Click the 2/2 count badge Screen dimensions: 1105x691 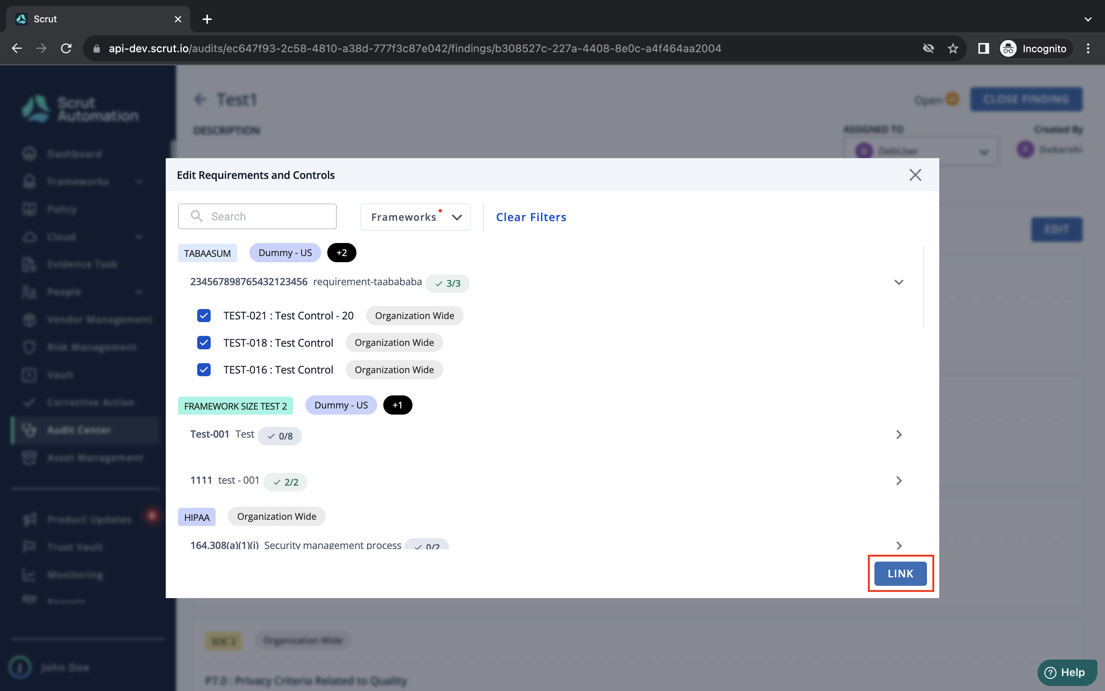pyautogui.click(x=285, y=482)
